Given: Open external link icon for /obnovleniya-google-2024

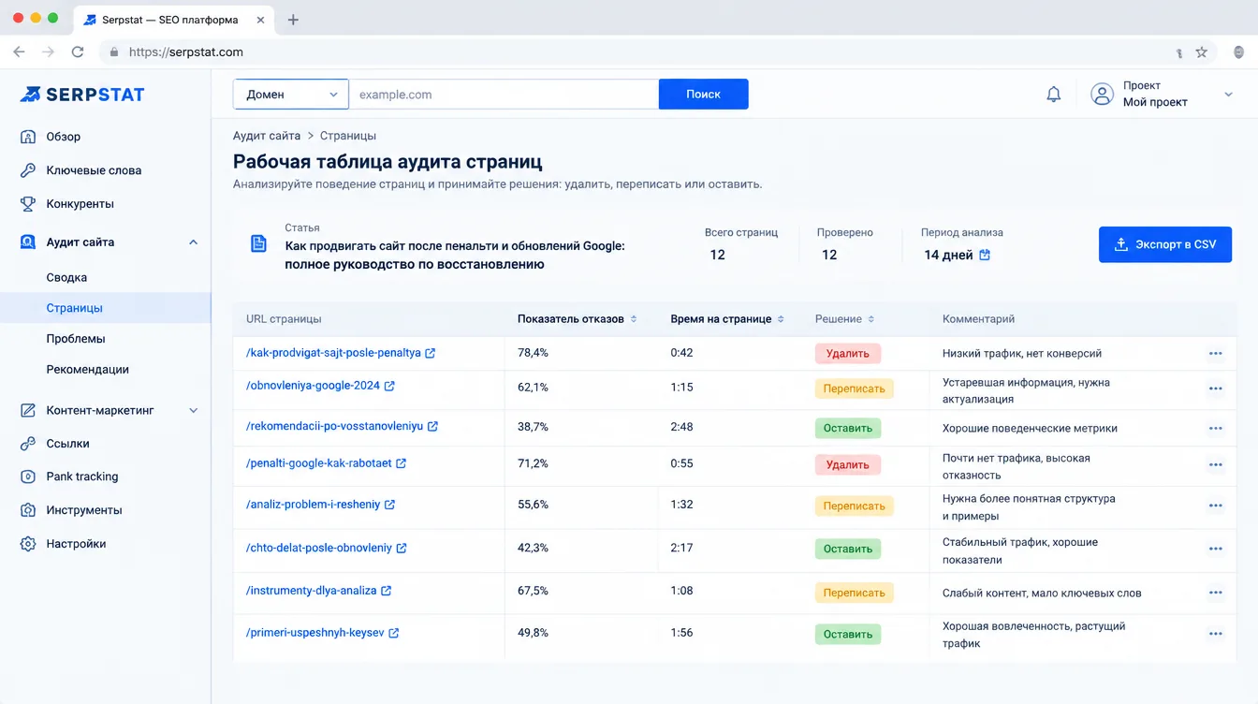Looking at the screenshot, I should pos(389,386).
